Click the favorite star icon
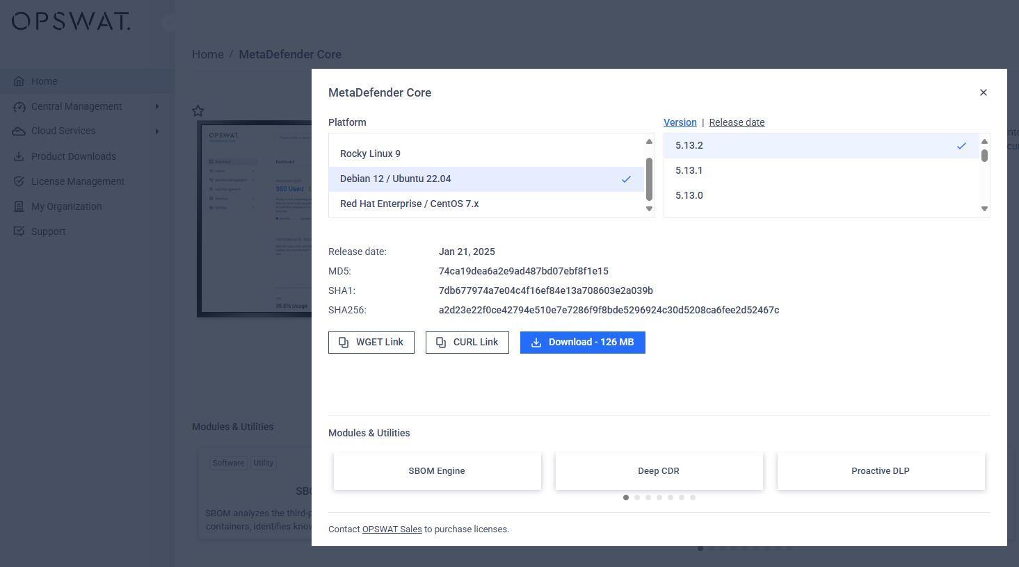This screenshot has width=1019, height=567. click(x=198, y=110)
